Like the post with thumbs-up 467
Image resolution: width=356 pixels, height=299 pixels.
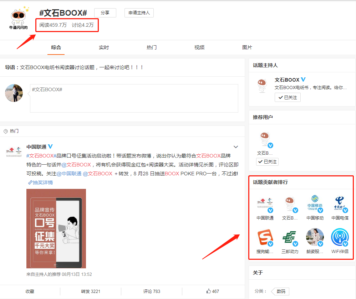click(213, 291)
